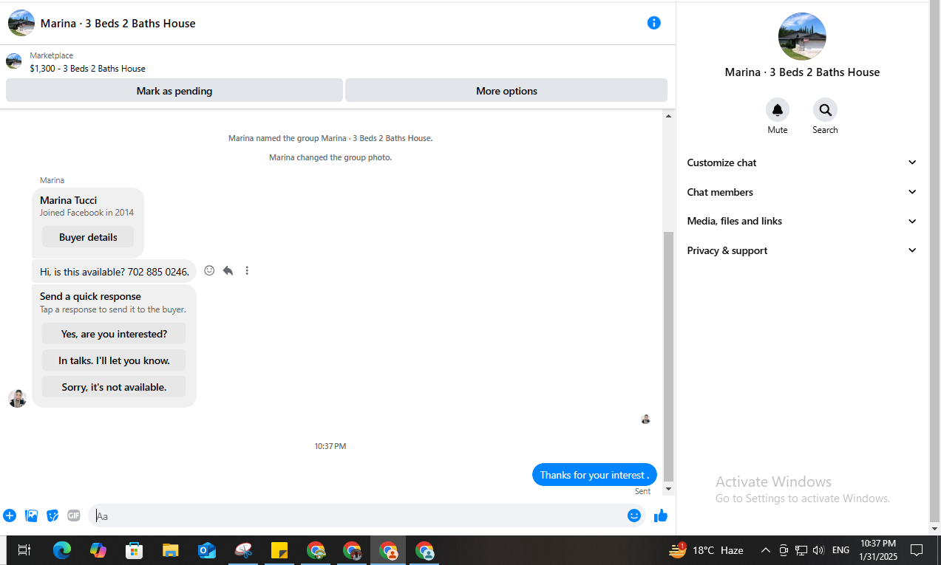Open Copilot from taskbar
The width and height of the screenshot is (941, 565).
(98, 550)
